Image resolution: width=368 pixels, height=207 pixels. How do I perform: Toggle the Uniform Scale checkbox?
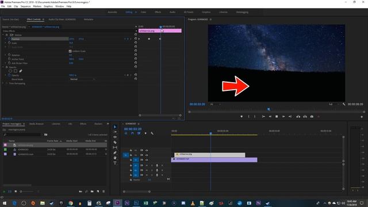[x=70, y=51]
